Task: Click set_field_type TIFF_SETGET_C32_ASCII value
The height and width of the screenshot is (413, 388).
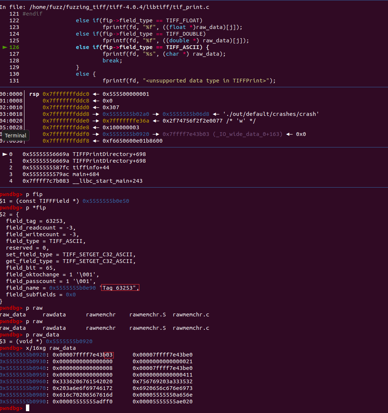Action: click(97, 255)
